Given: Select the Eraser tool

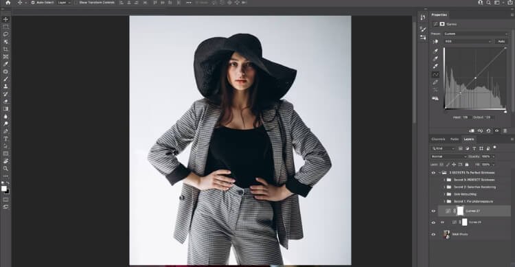Looking at the screenshot, I should pyautogui.click(x=5, y=102).
